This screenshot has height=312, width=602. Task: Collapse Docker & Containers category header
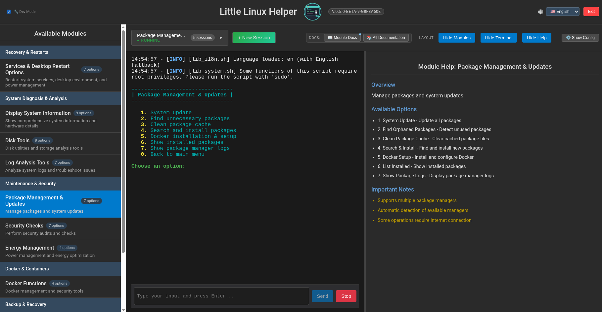[x=60, y=269]
